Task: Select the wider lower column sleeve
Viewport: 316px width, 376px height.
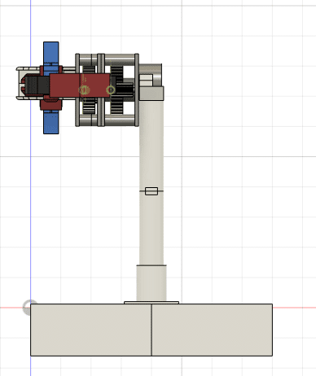Action: coord(151,283)
